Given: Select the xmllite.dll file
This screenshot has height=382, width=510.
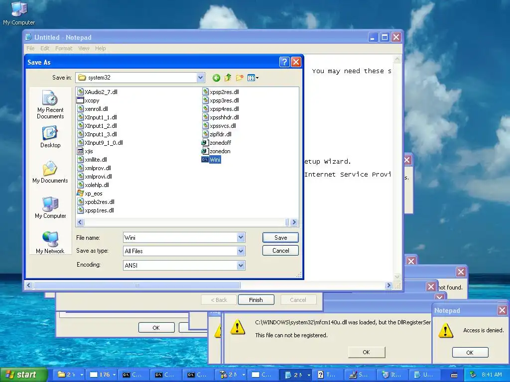Looking at the screenshot, I should [x=92, y=160].
